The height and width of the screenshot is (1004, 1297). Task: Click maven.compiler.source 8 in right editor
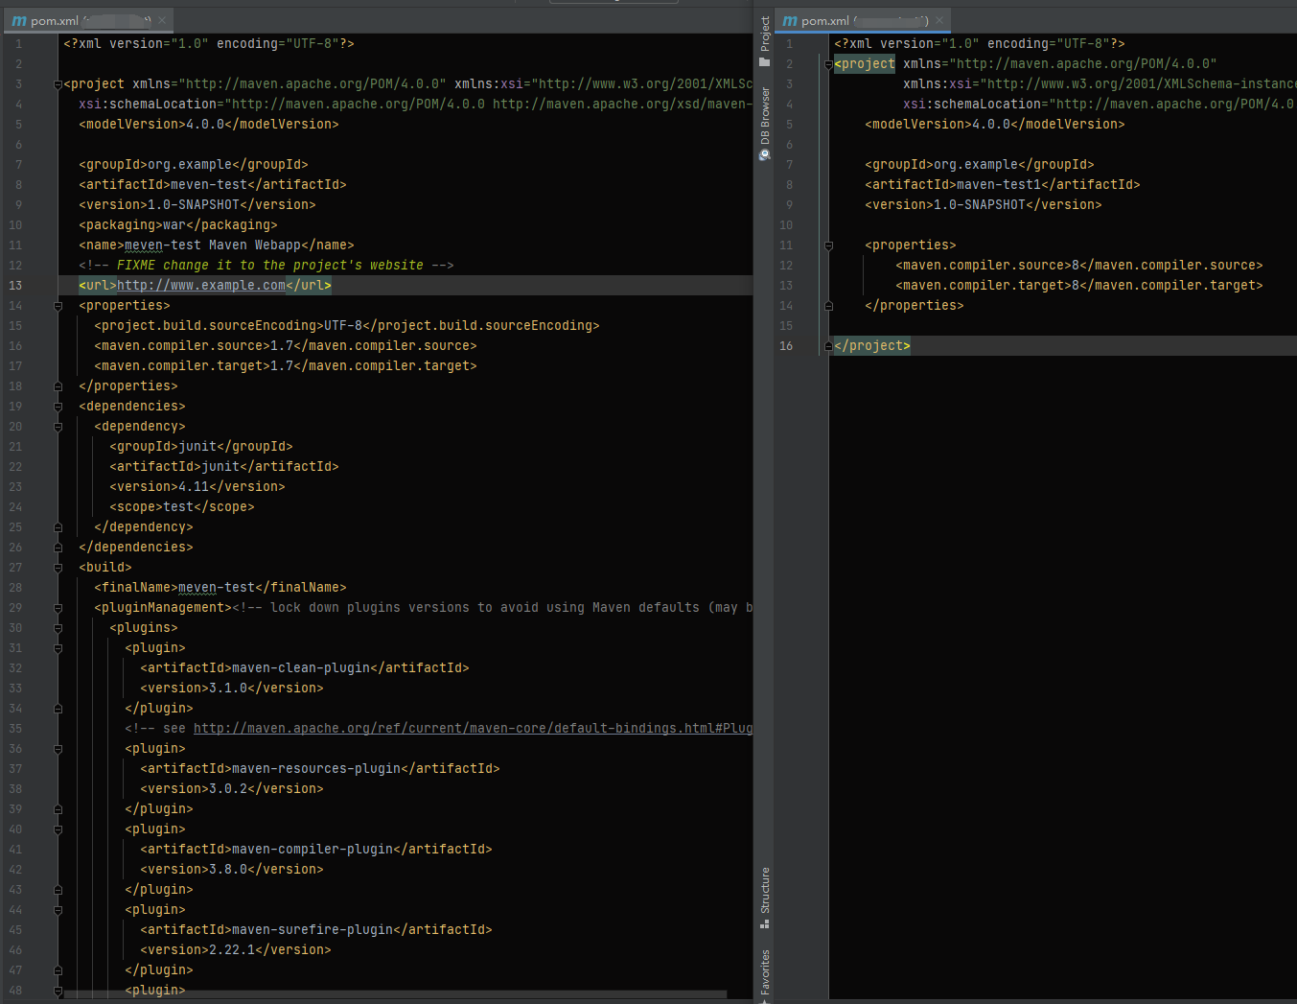(1079, 266)
